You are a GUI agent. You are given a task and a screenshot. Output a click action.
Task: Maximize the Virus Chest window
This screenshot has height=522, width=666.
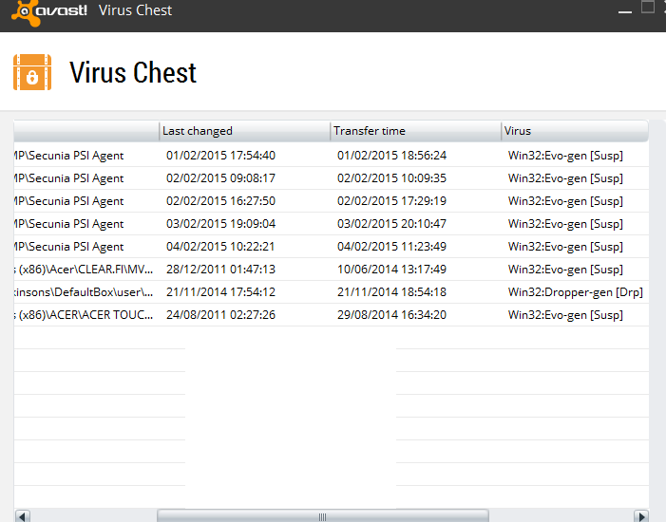pyautogui.click(x=647, y=8)
